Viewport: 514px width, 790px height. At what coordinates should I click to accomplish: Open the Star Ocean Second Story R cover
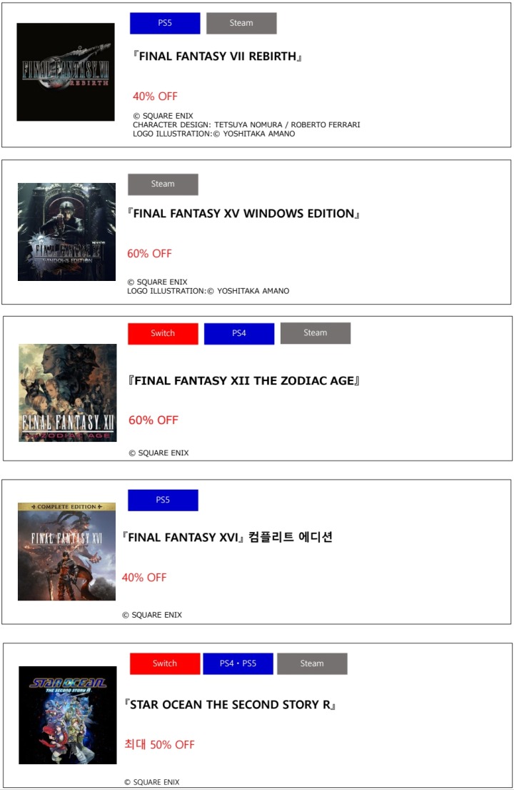pyautogui.click(x=67, y=715)
